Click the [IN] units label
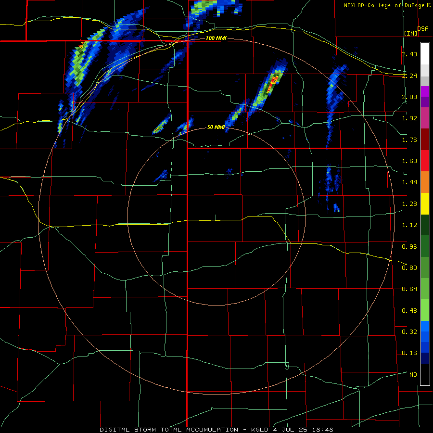Image resolution: width=433 pixels, height=433 pixels. pyautogui.click(x=411, y=33)
